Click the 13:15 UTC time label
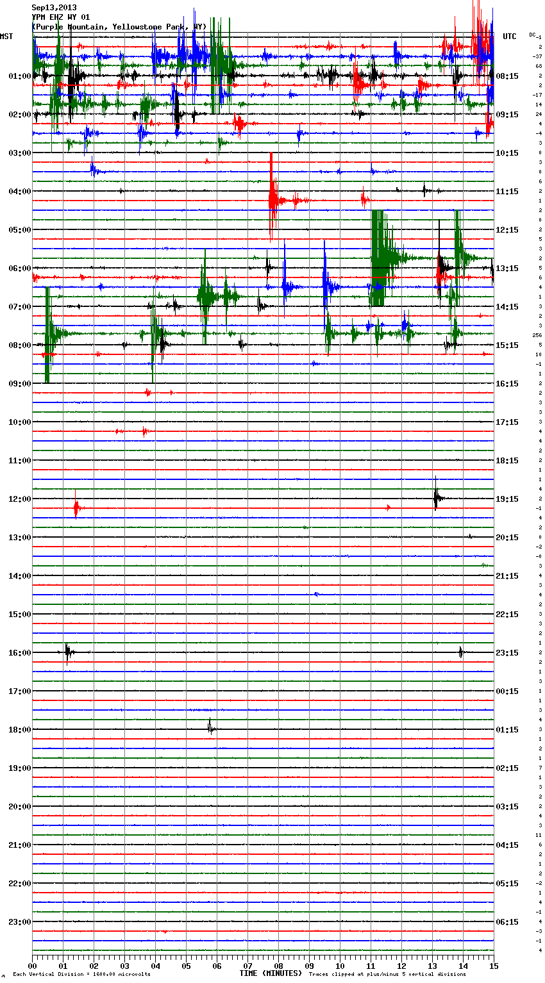The image size is (545, 983). pos(507,268)
